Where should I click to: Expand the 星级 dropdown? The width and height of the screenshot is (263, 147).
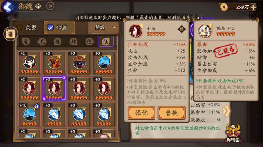click(104, 27)
